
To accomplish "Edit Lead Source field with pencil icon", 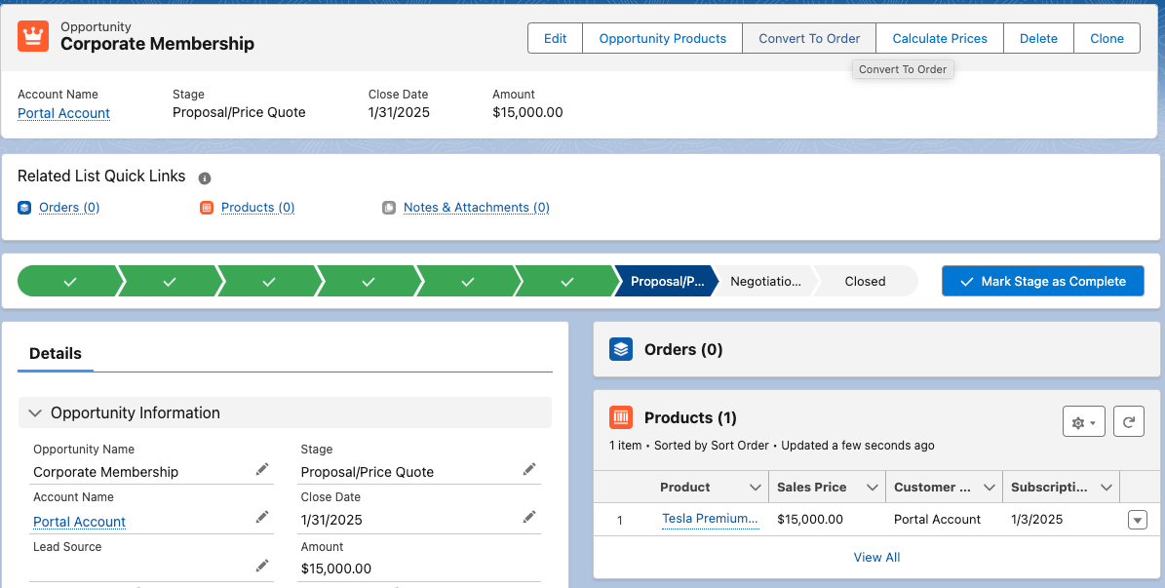I will [262, 567].
